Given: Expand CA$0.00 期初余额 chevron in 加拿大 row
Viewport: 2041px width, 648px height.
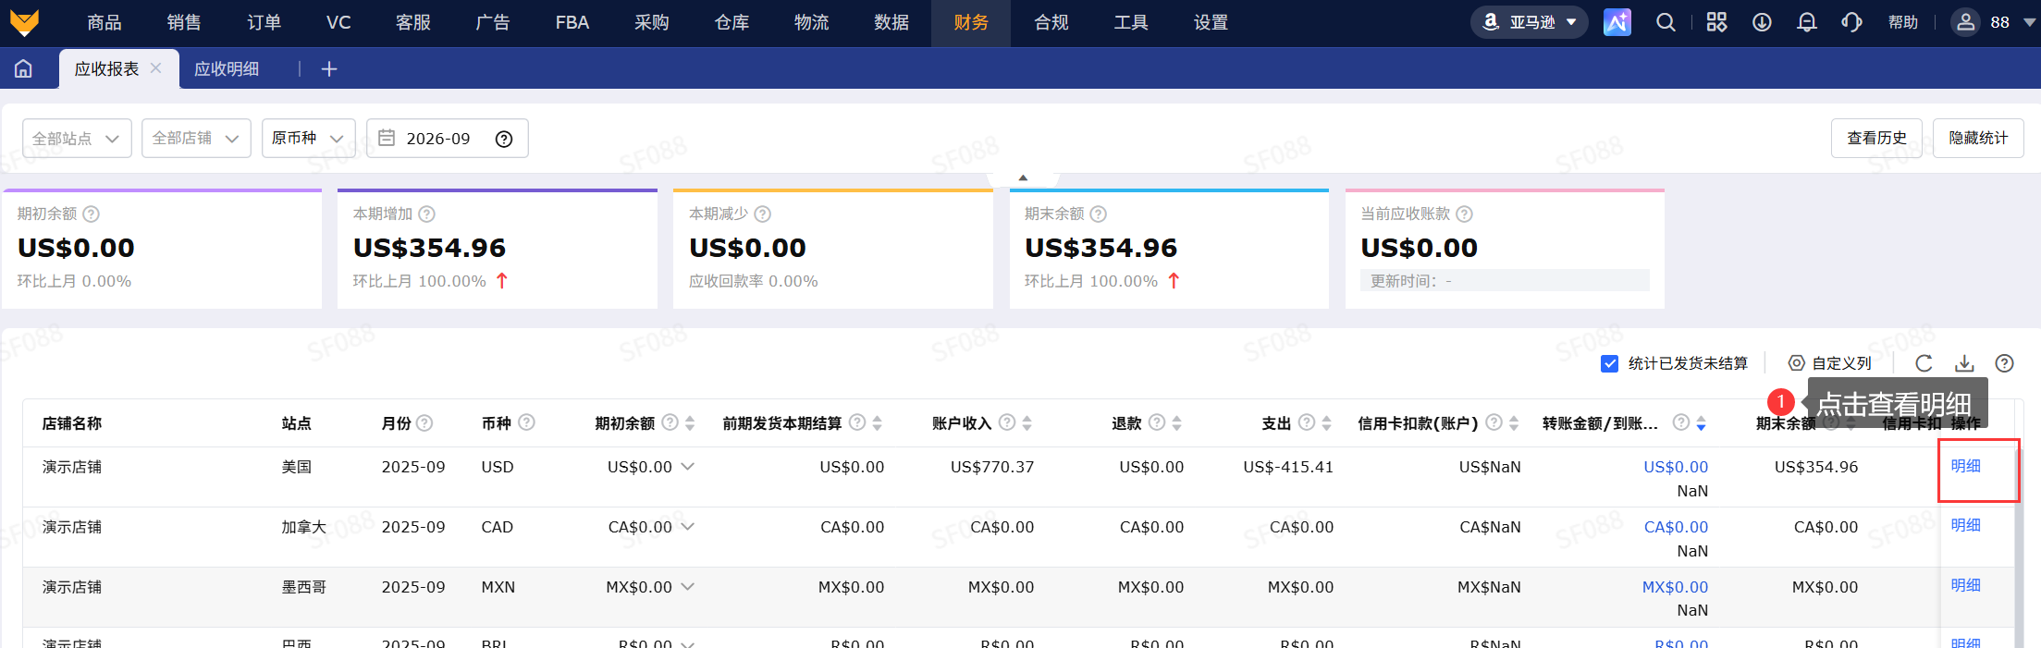Looking at the screenshot, I should pos(687,527).
